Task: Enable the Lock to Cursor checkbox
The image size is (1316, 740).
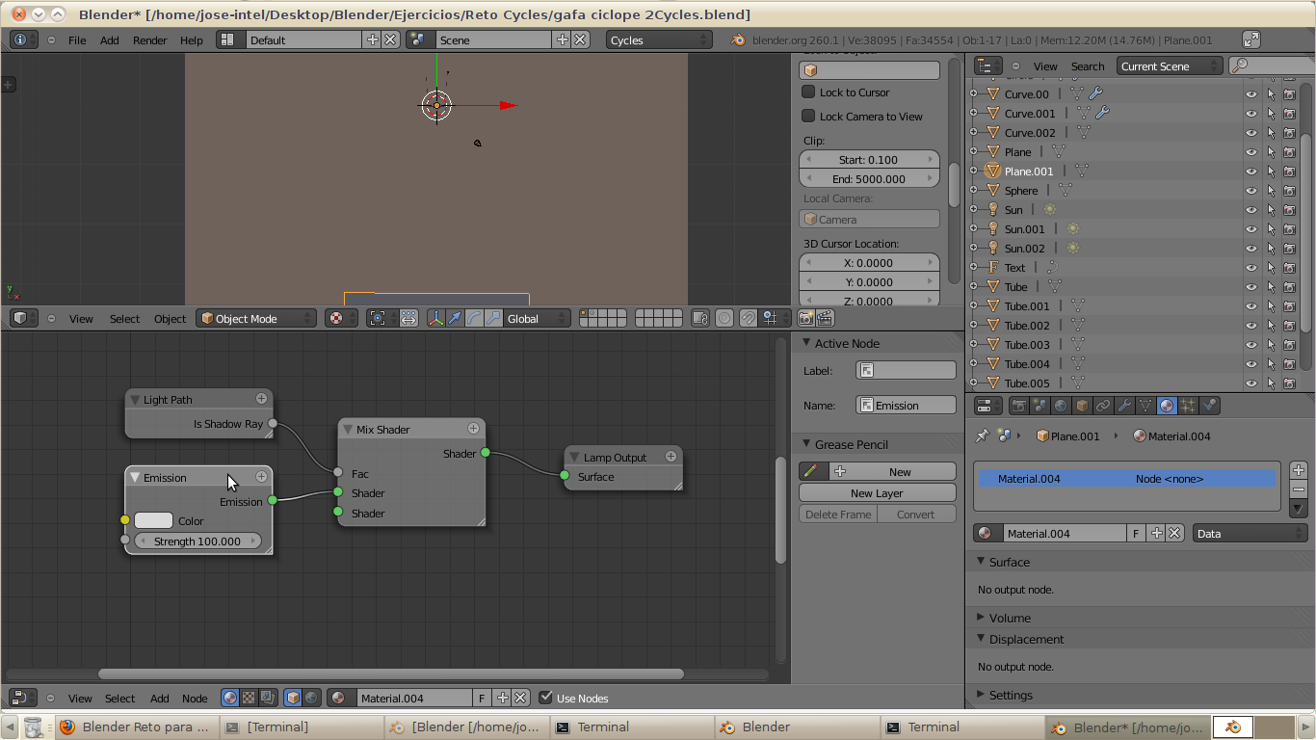Action: (x=808, y=92)
